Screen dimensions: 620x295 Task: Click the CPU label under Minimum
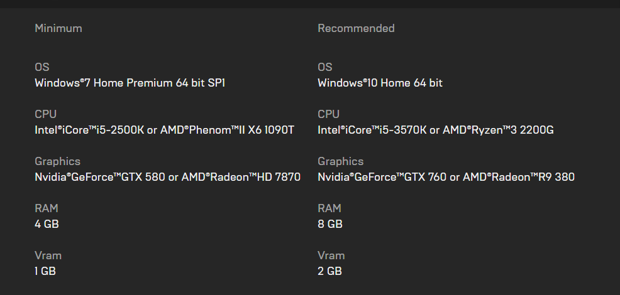point(46,114)
